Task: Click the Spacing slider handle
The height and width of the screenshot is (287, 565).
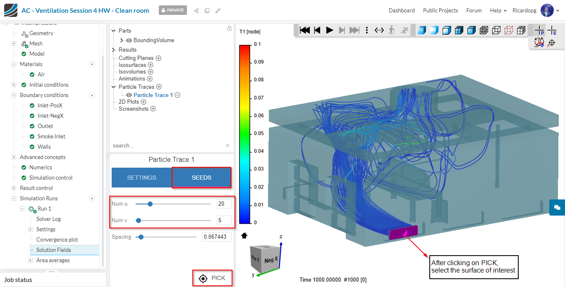Action: (141, 237)
